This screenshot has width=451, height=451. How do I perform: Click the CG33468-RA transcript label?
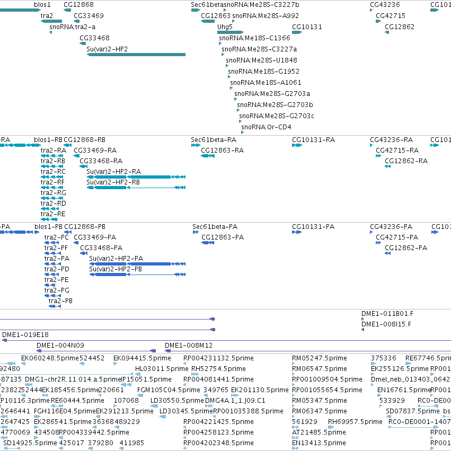point(101,161)
